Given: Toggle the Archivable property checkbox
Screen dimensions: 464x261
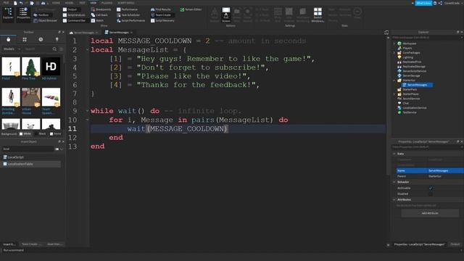Looking at the screenshot, I should point(431,188).
